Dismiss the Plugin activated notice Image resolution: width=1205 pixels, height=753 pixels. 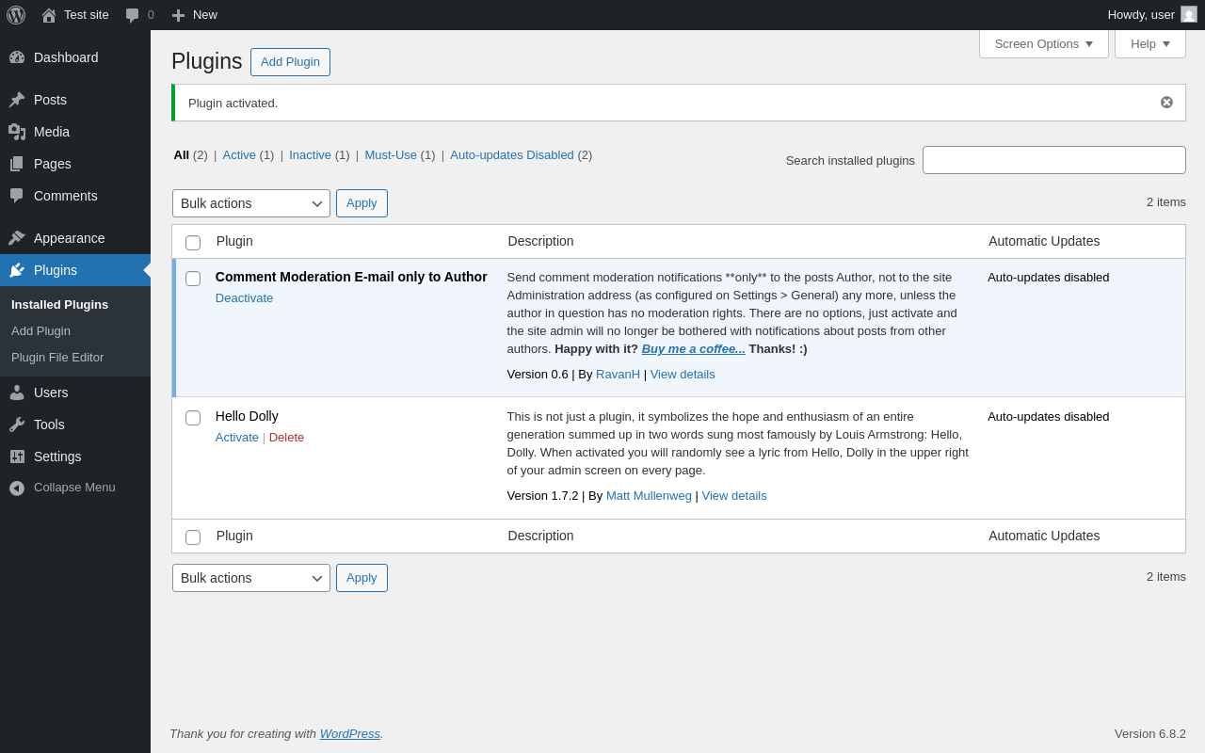point(1166,103)
